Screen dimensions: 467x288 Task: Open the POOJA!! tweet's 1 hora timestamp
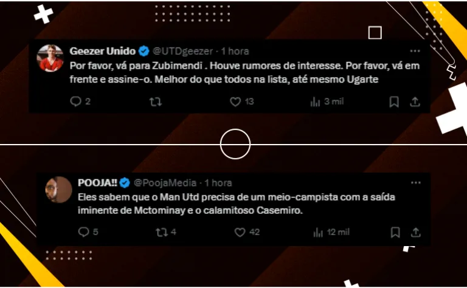point(218,183)
